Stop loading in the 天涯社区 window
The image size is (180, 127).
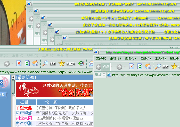tap(19, 63)
